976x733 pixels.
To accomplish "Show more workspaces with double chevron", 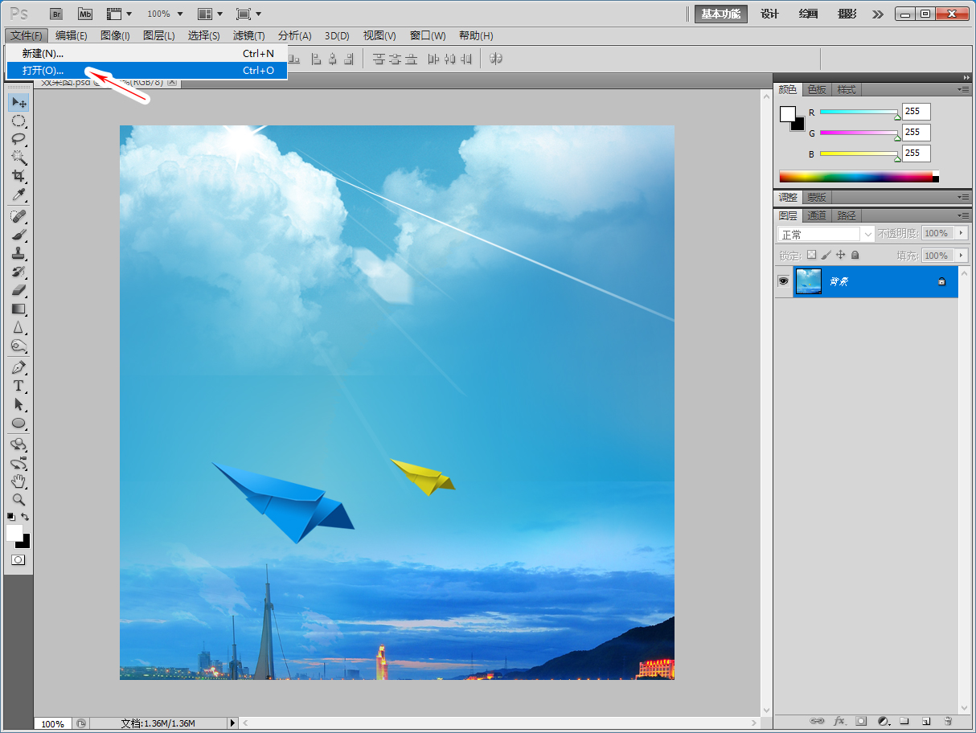I will [877, 14].
